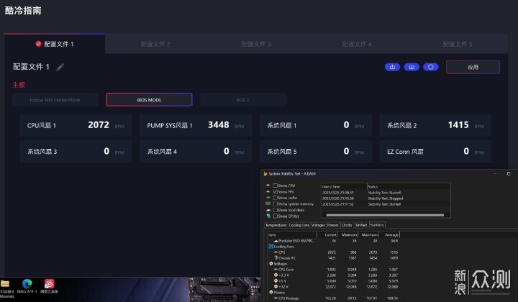518x302 pixels.
Task: Enable Stress local disks checkbox
Action: click(x=275, y=210)
